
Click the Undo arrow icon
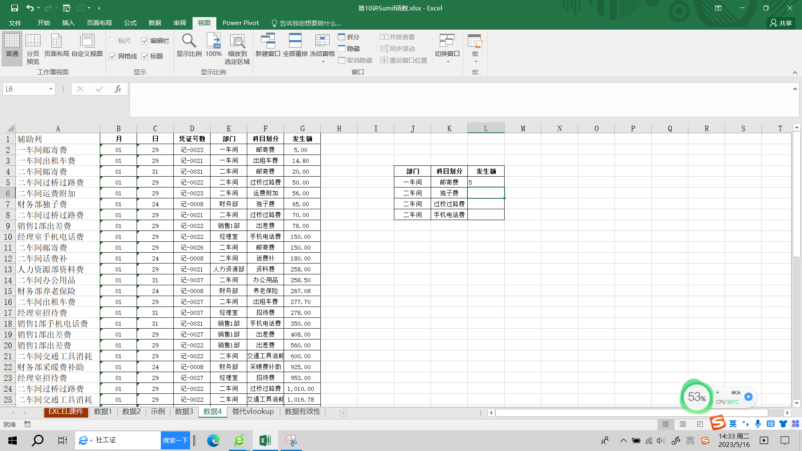pyautogui.click(x=30, y=8)
